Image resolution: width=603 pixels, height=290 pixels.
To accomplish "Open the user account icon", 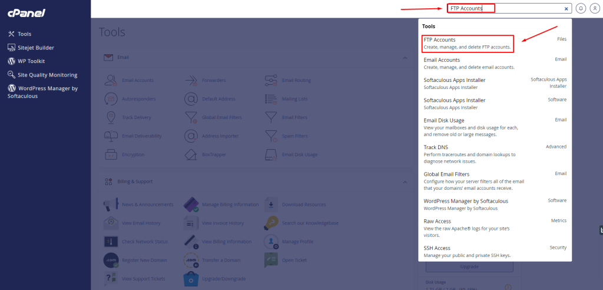I will [x=595, y=8].
